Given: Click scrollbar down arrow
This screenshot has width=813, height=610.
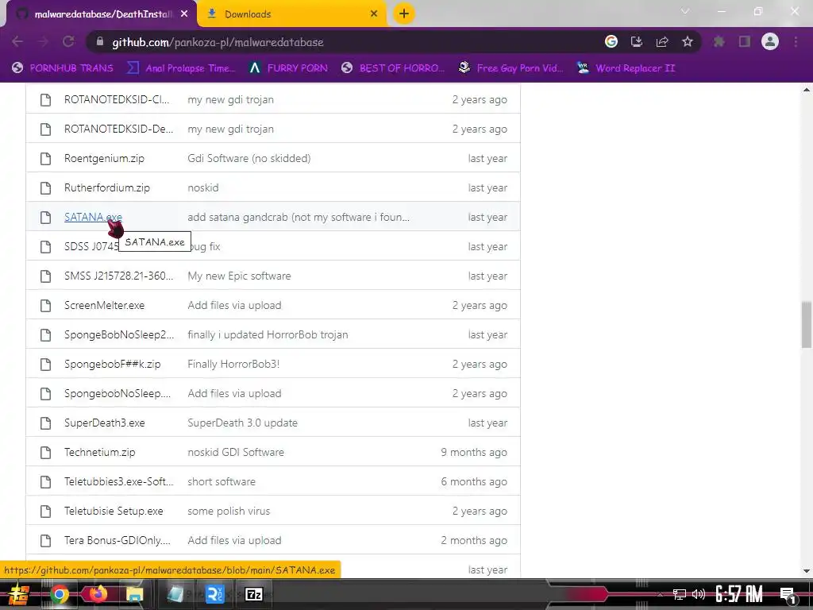Looking at the screenshot, I should click(807, 571).
